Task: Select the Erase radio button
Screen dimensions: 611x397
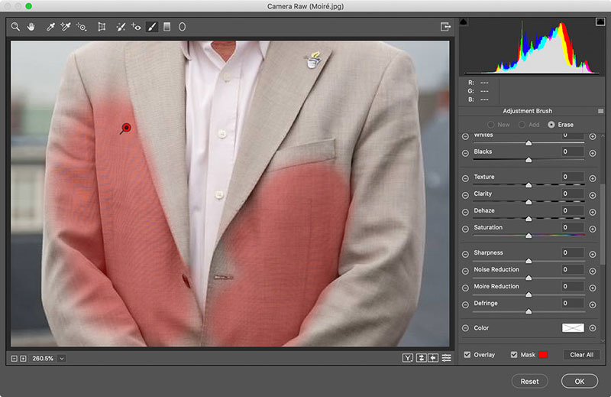Action: 551,124
